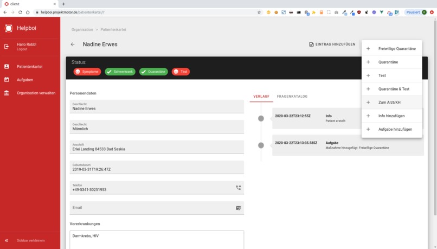Click the Anschrift field with Erlei Landing
This screenshot has height=249, width=437.
[x=157, y=147]
